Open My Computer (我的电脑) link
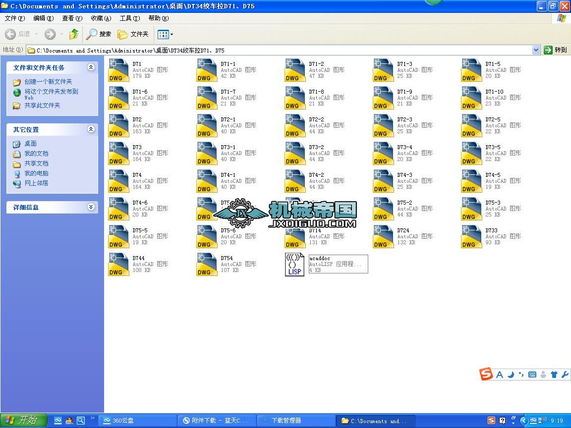This screenshot has width=571, height=428. click(36, 173)
